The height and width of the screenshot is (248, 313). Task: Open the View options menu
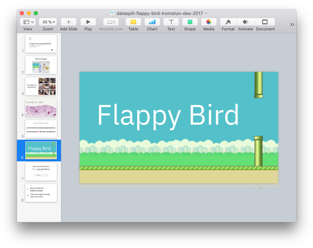[x=28, y=22]
